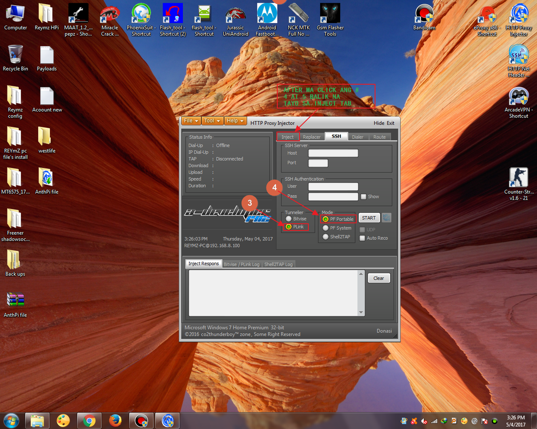Image resolution: width=537 pixels, height=429 pixels.
Task: Open the Android Fastboot desktop icon
Action: click(x=267, y=17)
